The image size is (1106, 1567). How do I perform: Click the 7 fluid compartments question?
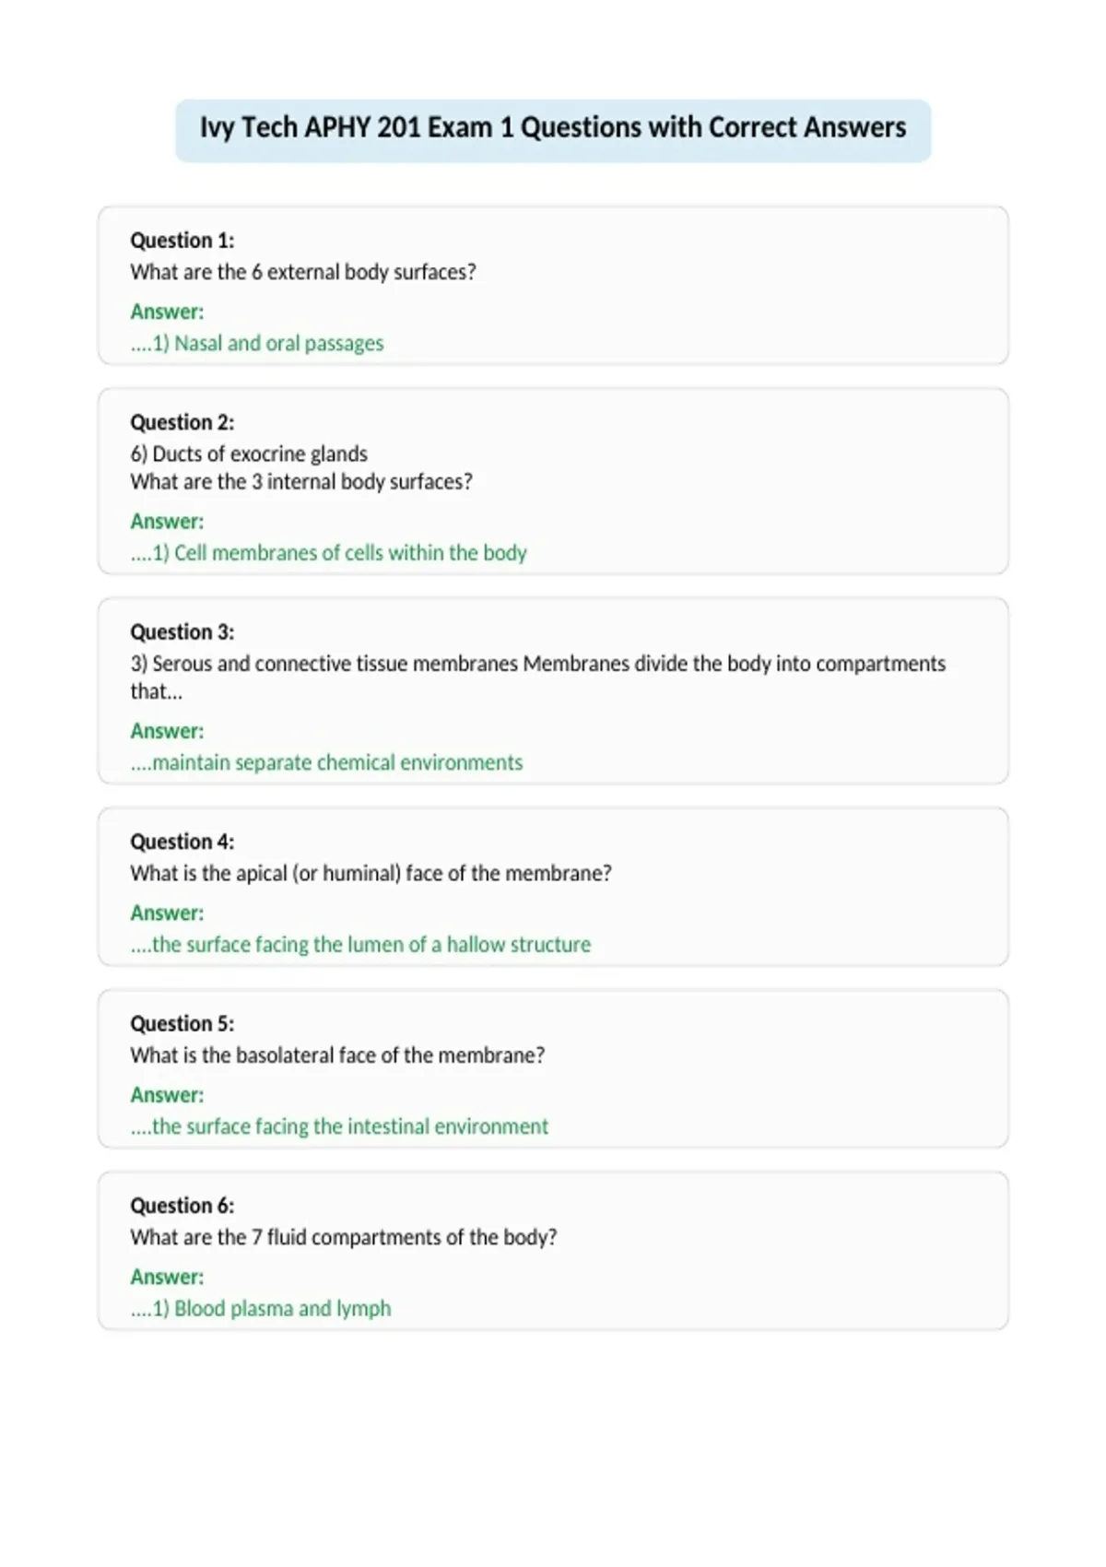[344, 1237]
